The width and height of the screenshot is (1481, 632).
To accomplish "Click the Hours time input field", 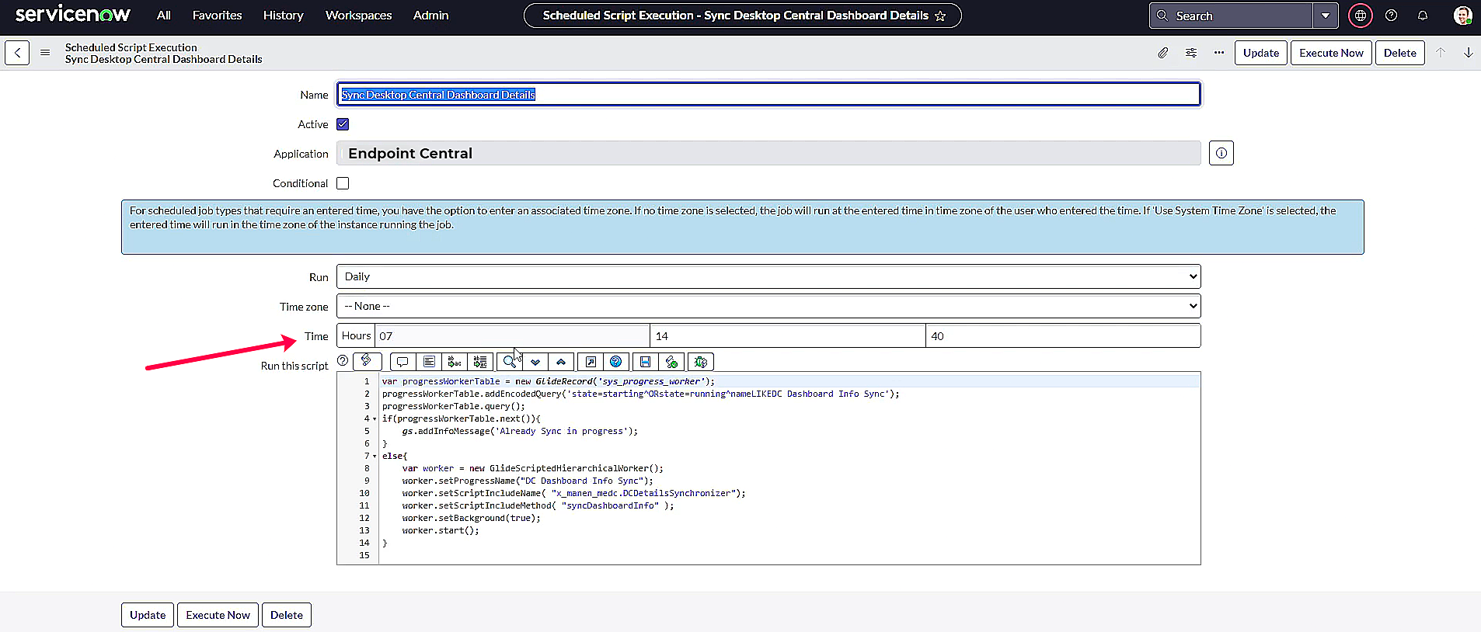I will point(511,336).
